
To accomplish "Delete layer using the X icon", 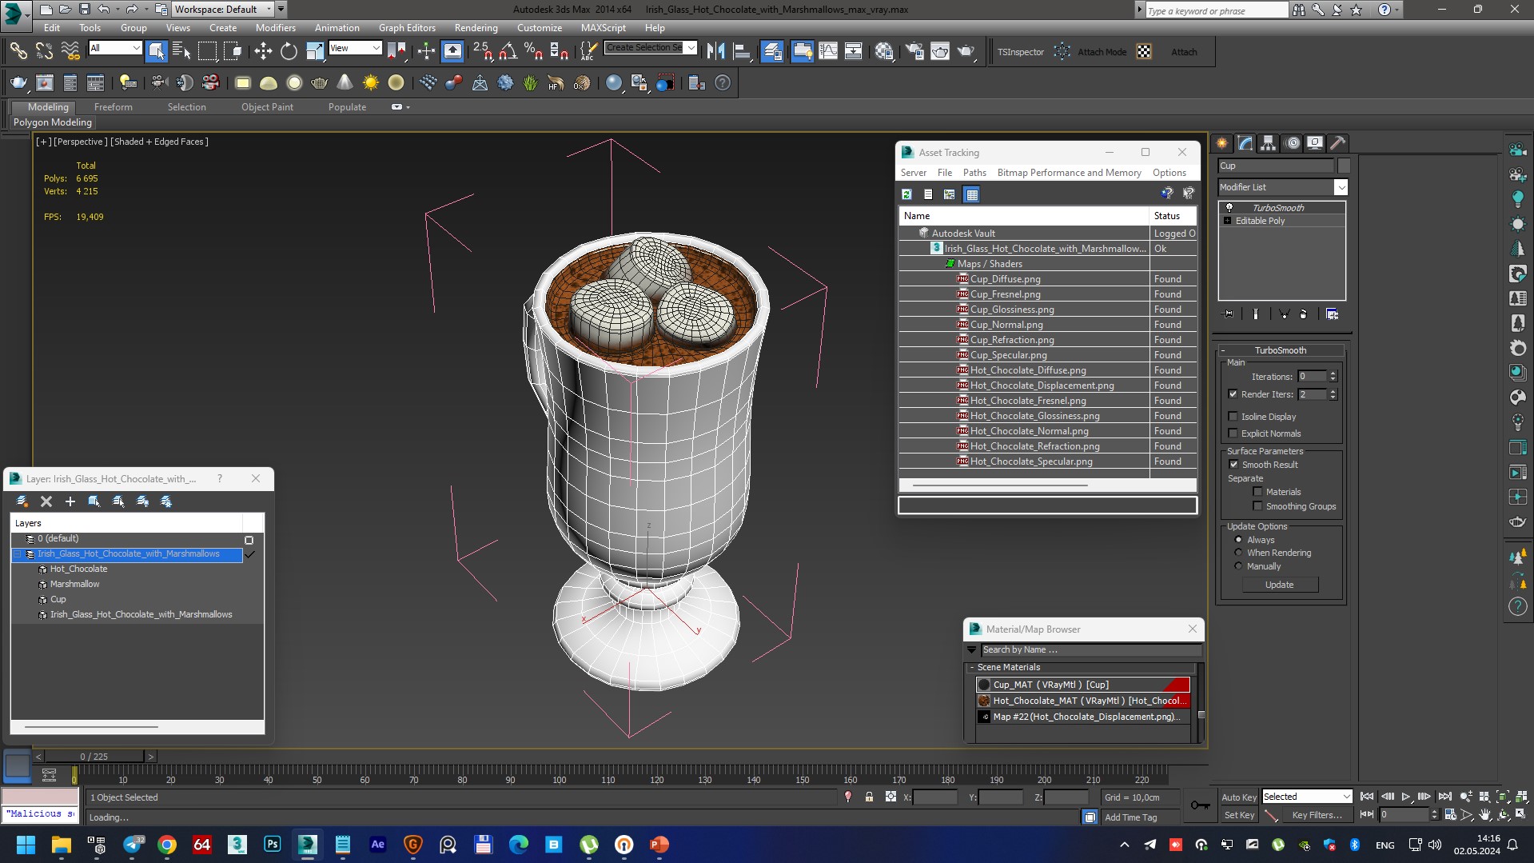I will pyautogui.click(x=46, y=501).
